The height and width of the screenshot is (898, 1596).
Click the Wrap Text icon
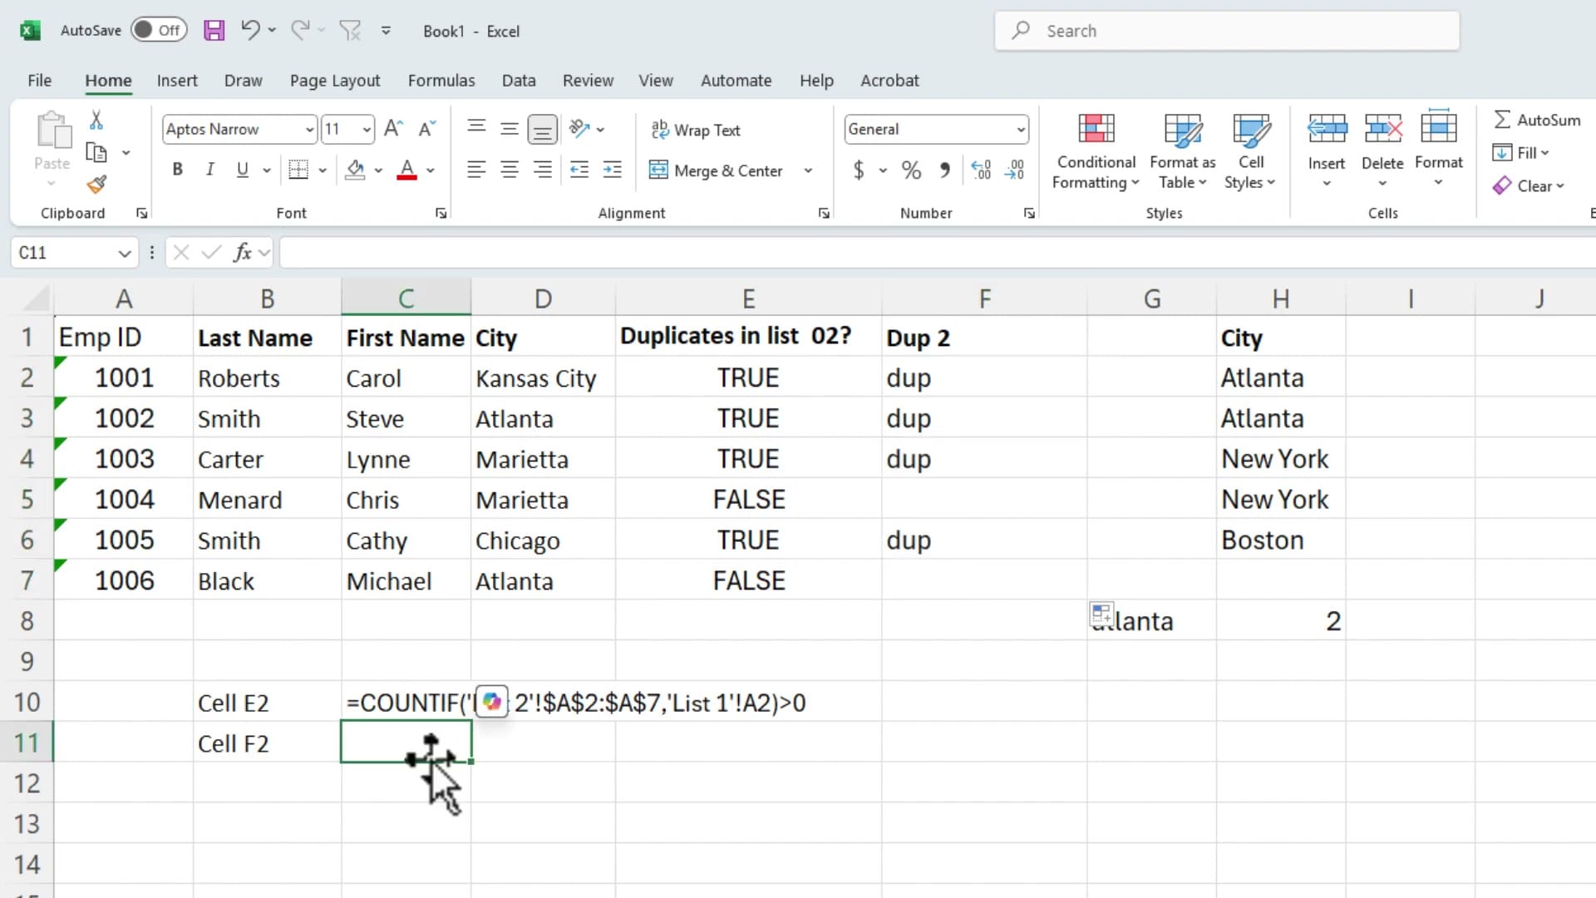tap(661, 130)
